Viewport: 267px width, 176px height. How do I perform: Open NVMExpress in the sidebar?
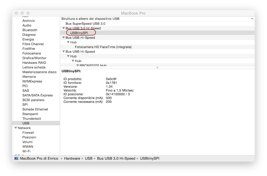32,81
